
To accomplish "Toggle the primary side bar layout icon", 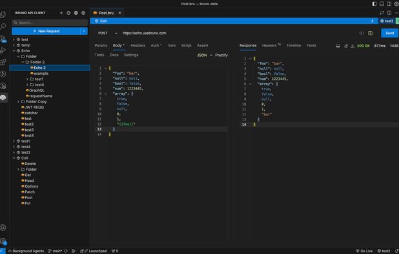I will pos(374,4).
